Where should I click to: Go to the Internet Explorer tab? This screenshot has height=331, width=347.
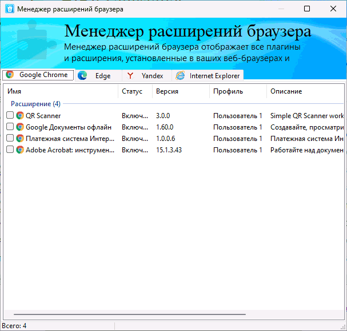coord(208,76)
